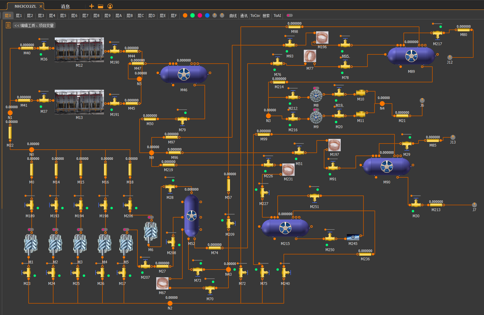Click the plus icon to add a project
The height and width of the screenshot is (315, 484).
pyautogui.click(x=91, y=6)
